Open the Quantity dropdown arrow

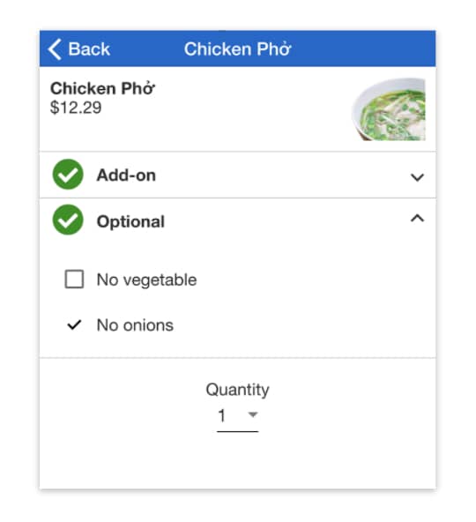coord(253,414)
